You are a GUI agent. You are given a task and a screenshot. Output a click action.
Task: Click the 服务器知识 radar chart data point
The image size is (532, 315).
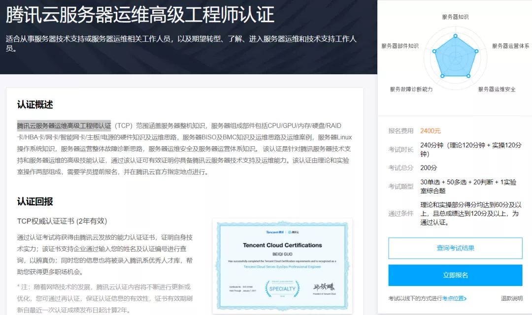click(455, 35)
